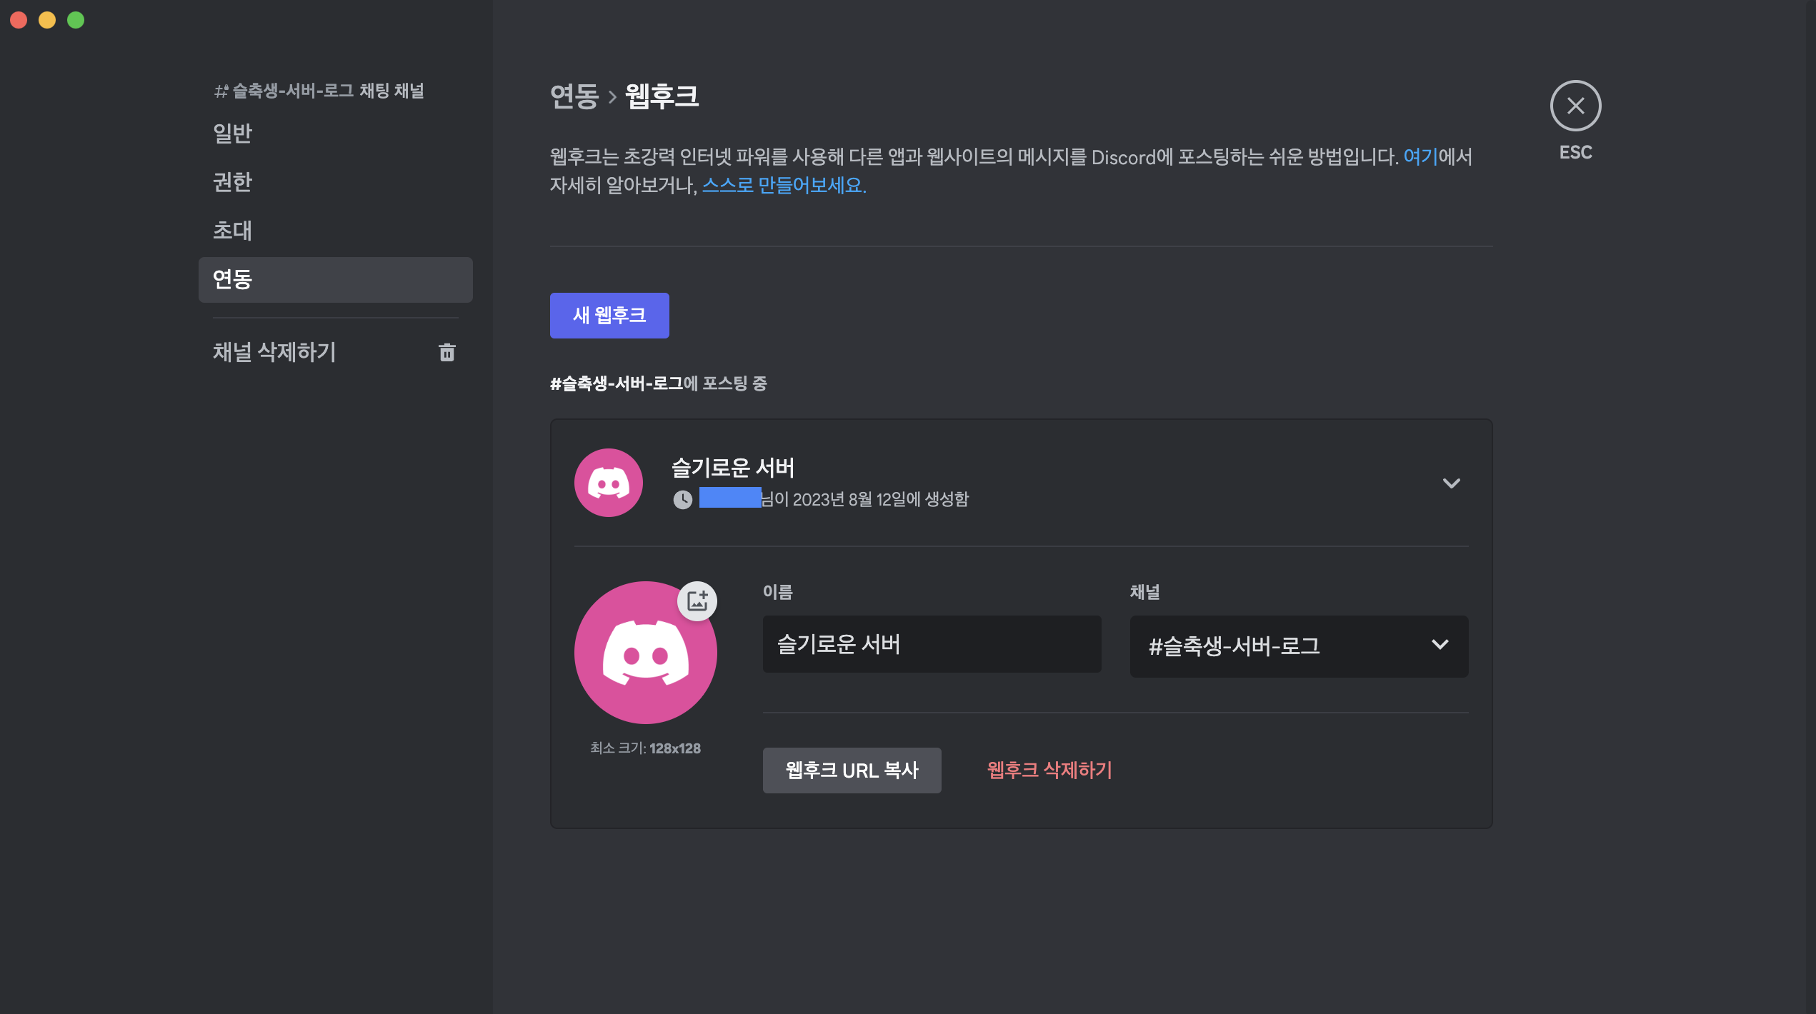Click the 스스로 만들어보세요 link
Screen dimensions: 1816x1014
[783, 185]
